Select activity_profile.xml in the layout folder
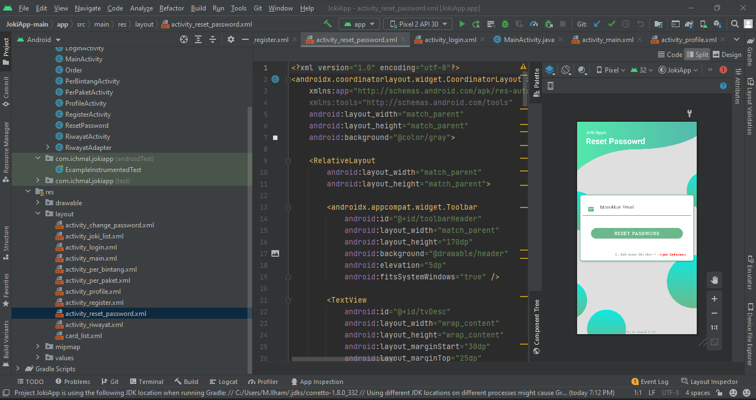 tap(92, 292)
